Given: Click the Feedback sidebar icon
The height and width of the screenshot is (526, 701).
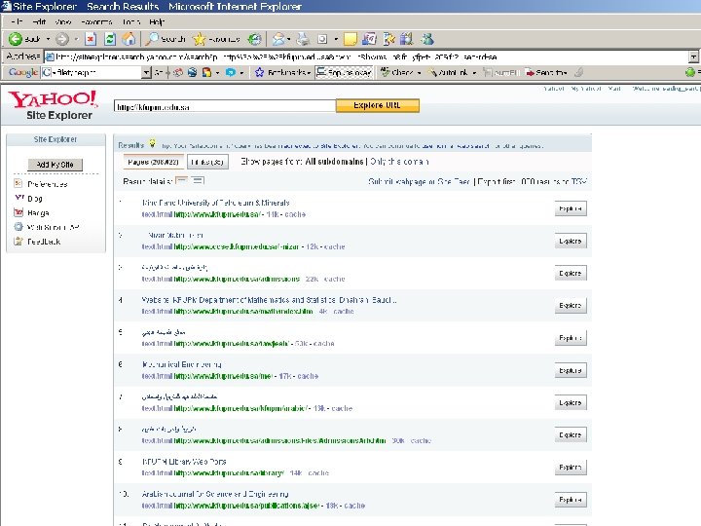Looking at the screenshot, I should point(18,242).
